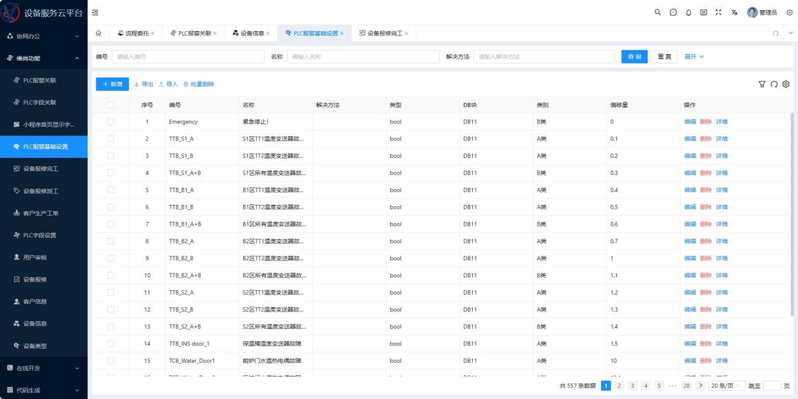Viewport: 798px width, 399px height.
Task: Tick the TTB_B2_A row checkbox
Action: 110,241
